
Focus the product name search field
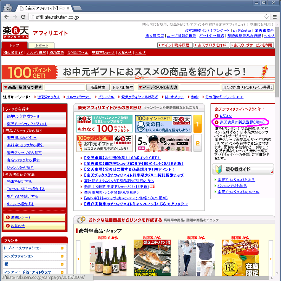65,87
